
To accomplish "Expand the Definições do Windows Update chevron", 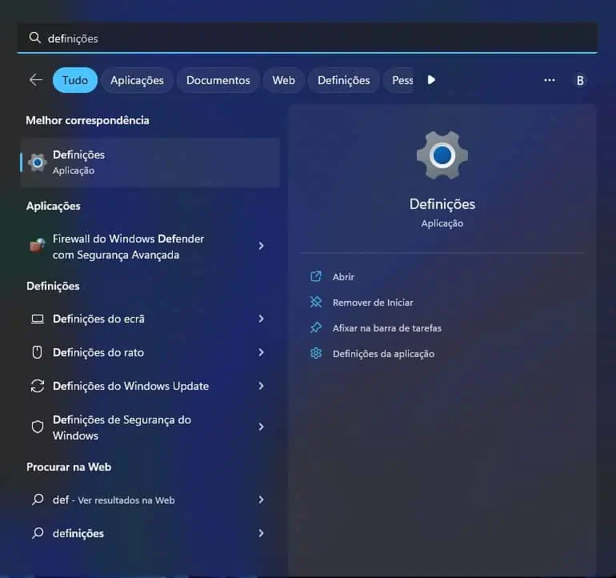I will (261, 386).
